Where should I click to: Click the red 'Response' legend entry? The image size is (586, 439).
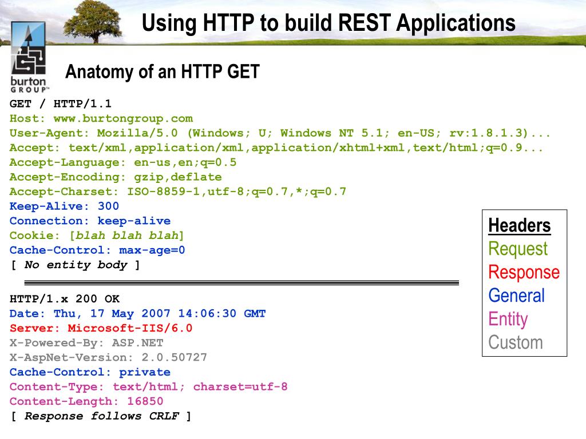pos(524,272)
